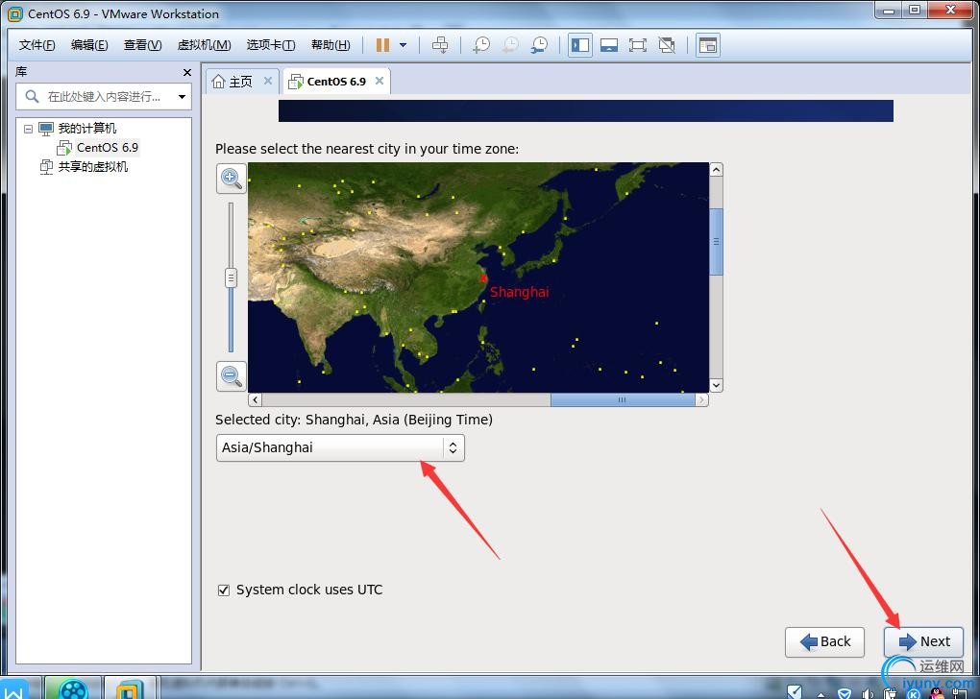Open the 帮助(H) menu

[330, 45]
